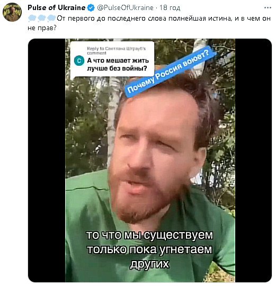
Task: Click the right black letterbox bar of video
Action: pos(253,160)
